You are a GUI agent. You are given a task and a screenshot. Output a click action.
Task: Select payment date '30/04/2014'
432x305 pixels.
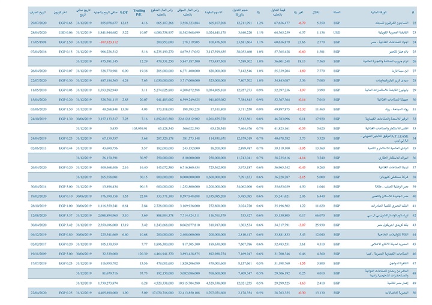tap(38, 186)
